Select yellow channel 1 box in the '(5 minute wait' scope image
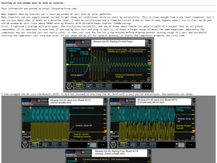Viewport: 217px width, 163px height. pyautogui.click(x=122, y=145)
